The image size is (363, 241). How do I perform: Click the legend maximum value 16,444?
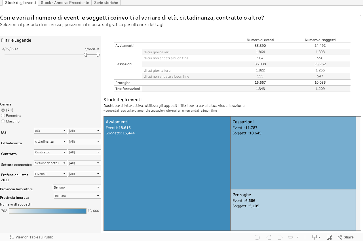pos(93,211)
